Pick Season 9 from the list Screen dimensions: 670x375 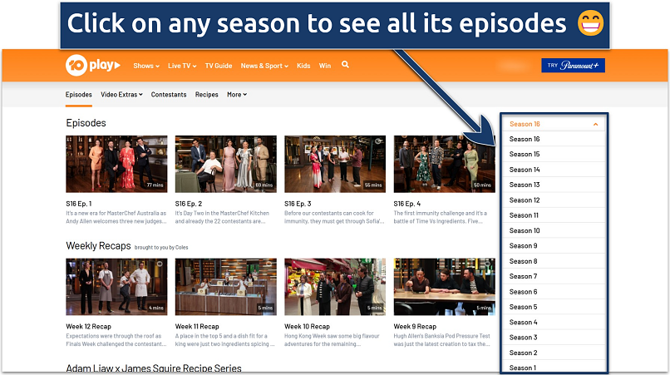point(554,246)
